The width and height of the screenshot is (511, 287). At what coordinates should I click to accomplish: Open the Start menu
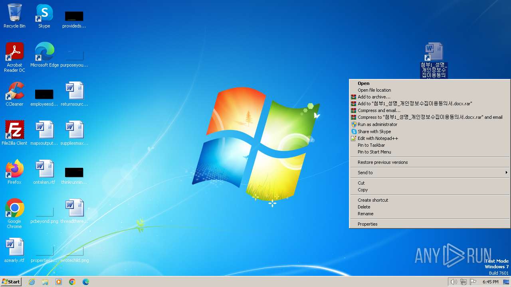(11, 282)
